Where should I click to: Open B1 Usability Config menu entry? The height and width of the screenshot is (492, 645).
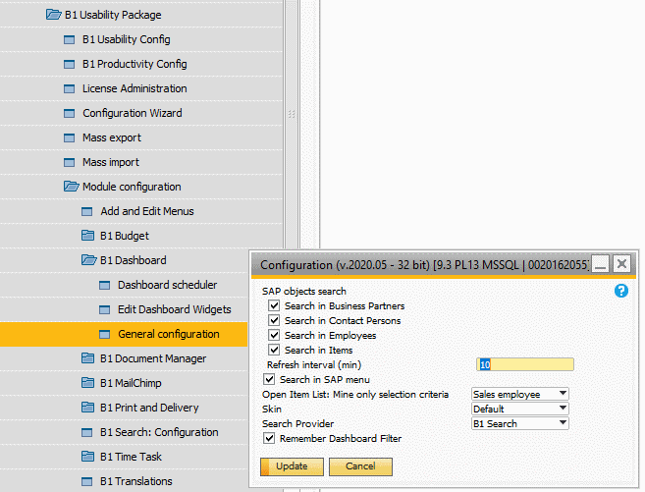pyautogui.click(x=127, y=39)
